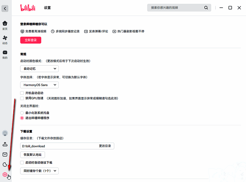Click the 恢复默认地址 button

[33, 155]
